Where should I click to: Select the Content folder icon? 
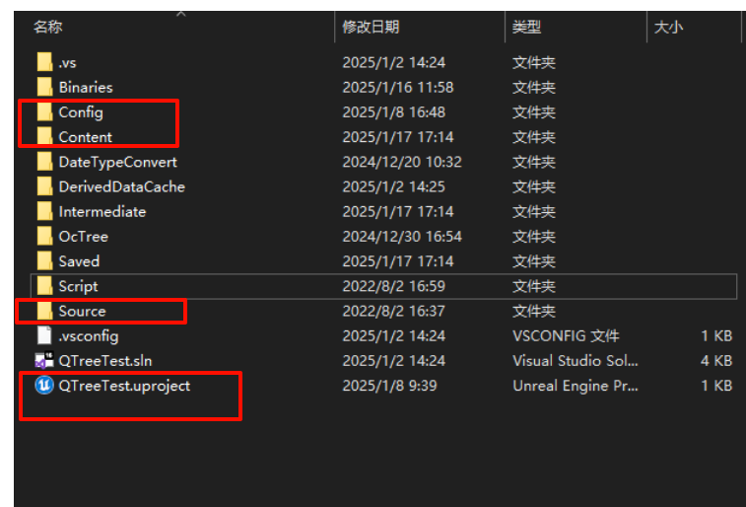[x=43, y=137]
